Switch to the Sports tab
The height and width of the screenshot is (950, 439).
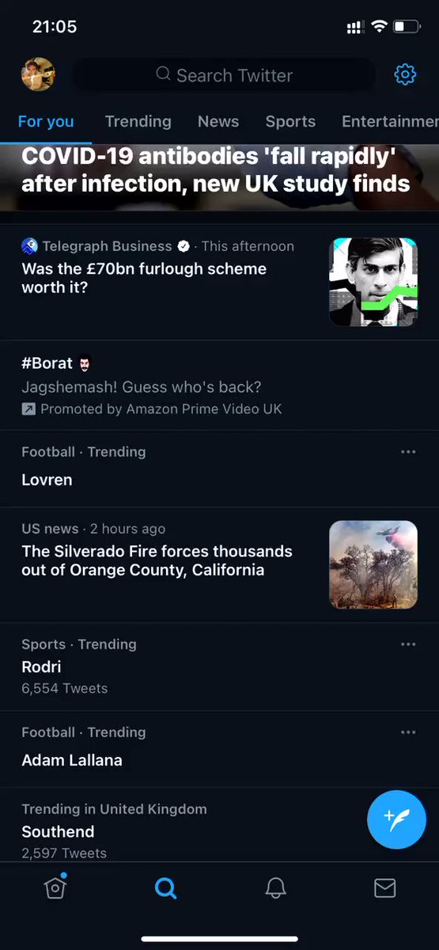(290, 121)
